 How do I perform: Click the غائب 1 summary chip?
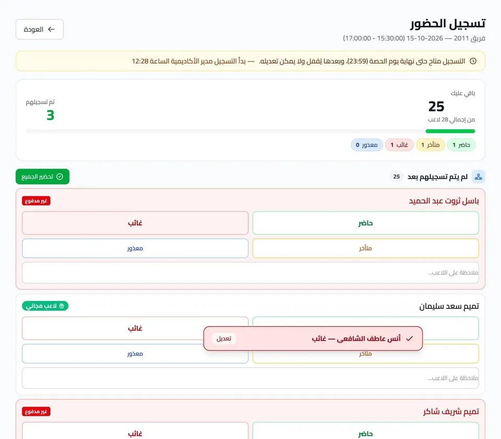point(399,145)
